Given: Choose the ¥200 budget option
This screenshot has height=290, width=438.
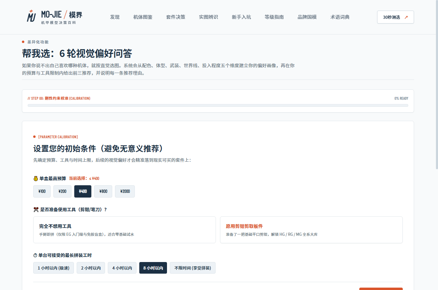Looking at the screenshot, I should pos(62,191).
